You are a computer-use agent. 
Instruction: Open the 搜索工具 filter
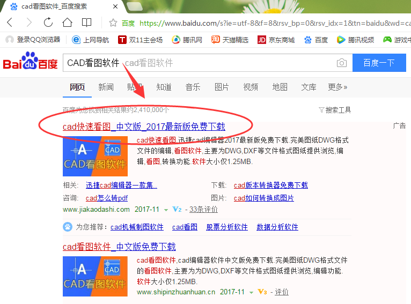pyautogui.click(x=335, y=110)
